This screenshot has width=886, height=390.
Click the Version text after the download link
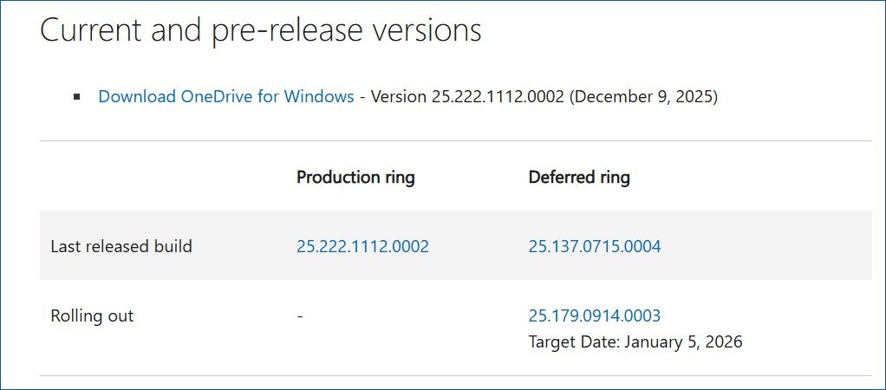(x=398, y=97)
